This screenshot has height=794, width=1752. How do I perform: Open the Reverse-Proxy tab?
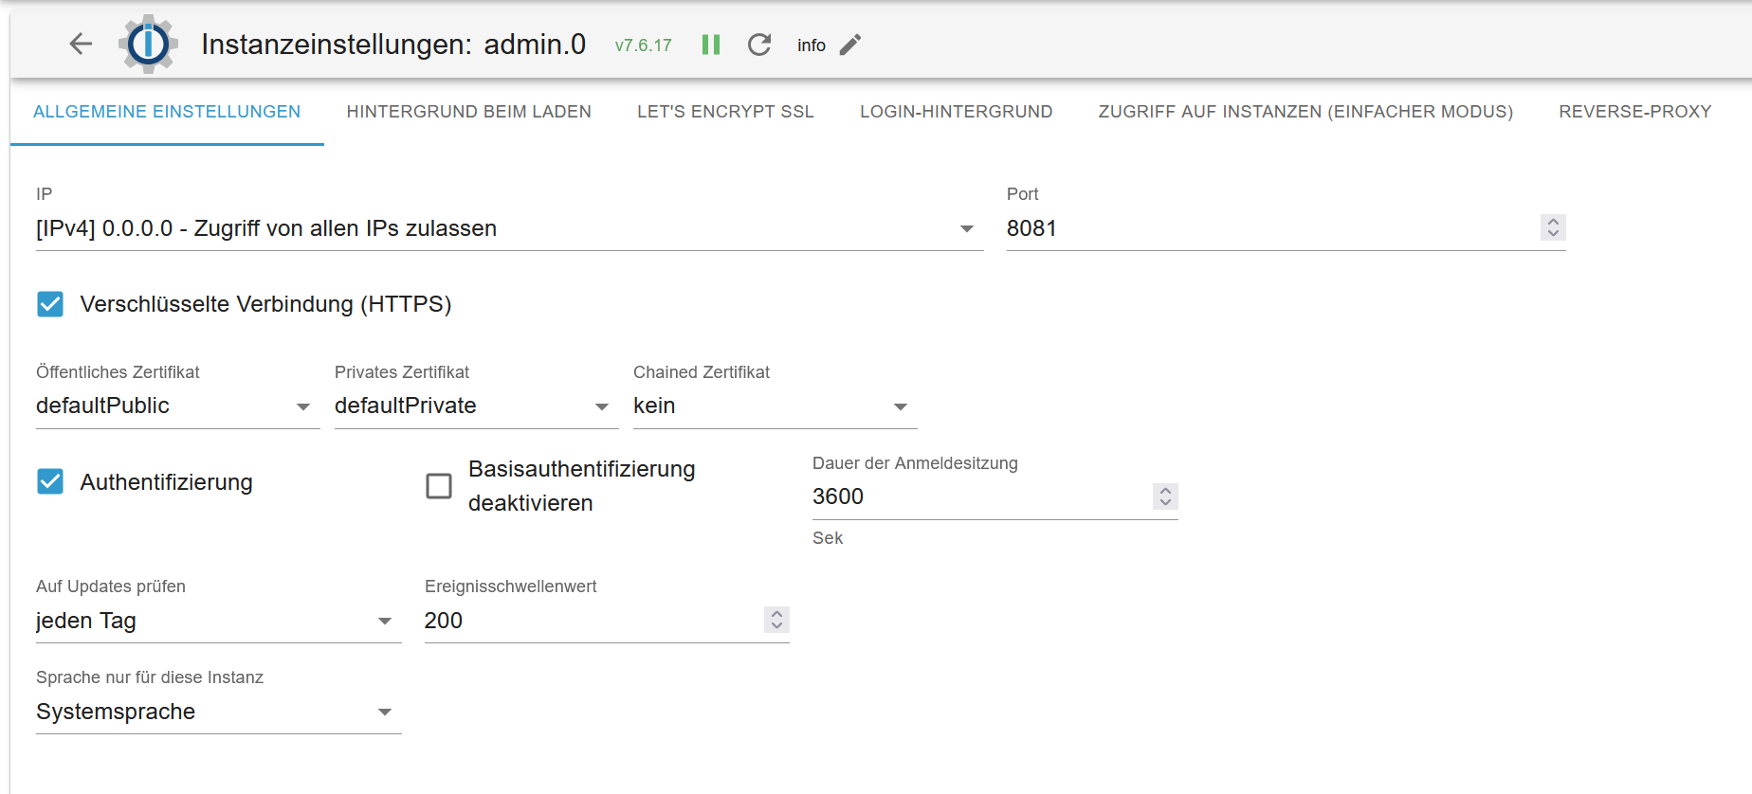click(x=1634, y=112)
